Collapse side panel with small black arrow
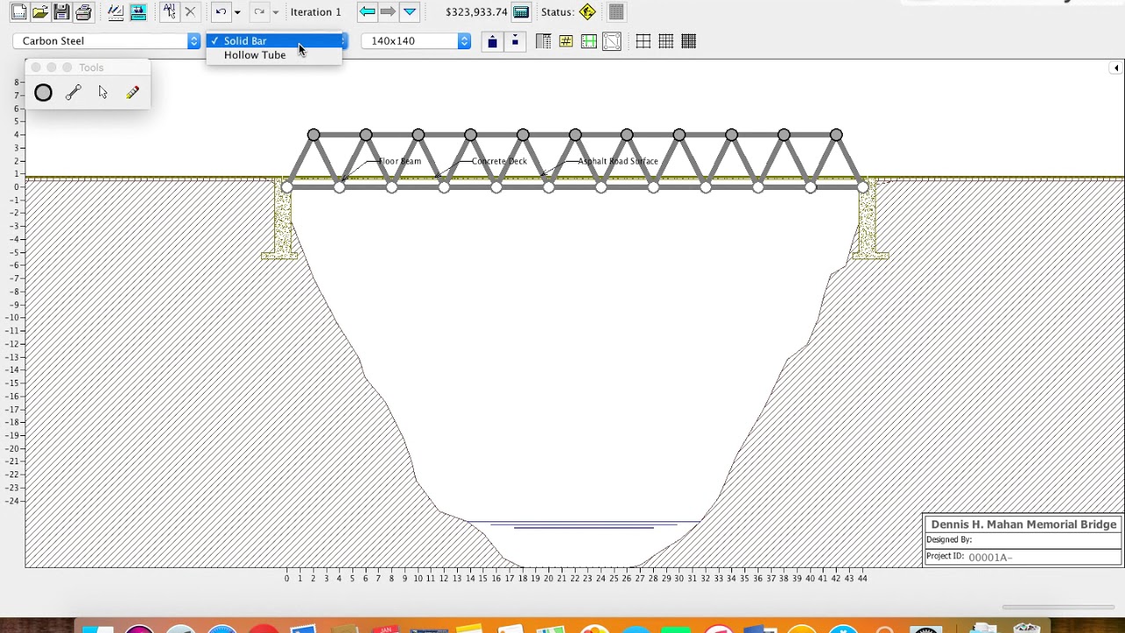The width and height of the screenshot is (1125, 633). tap(1116, 68)
